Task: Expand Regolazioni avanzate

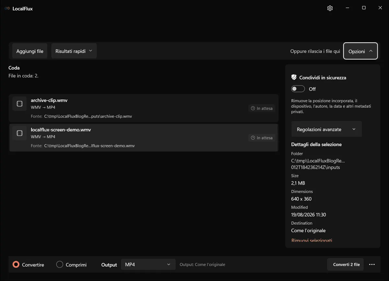Action: pos(326,129)
